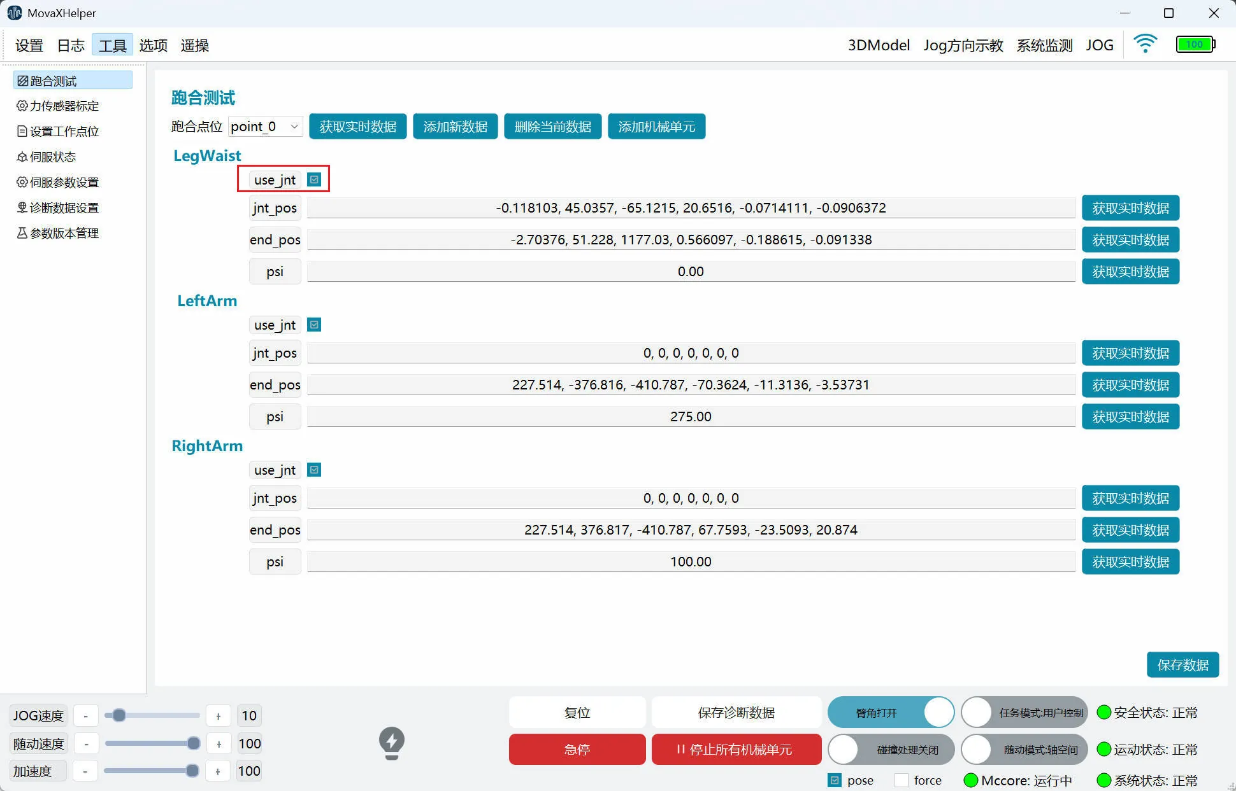This screenshot has width=1236, height=791.
Task: Decrease 加速度 with minus button
Action: coord(85,771)
